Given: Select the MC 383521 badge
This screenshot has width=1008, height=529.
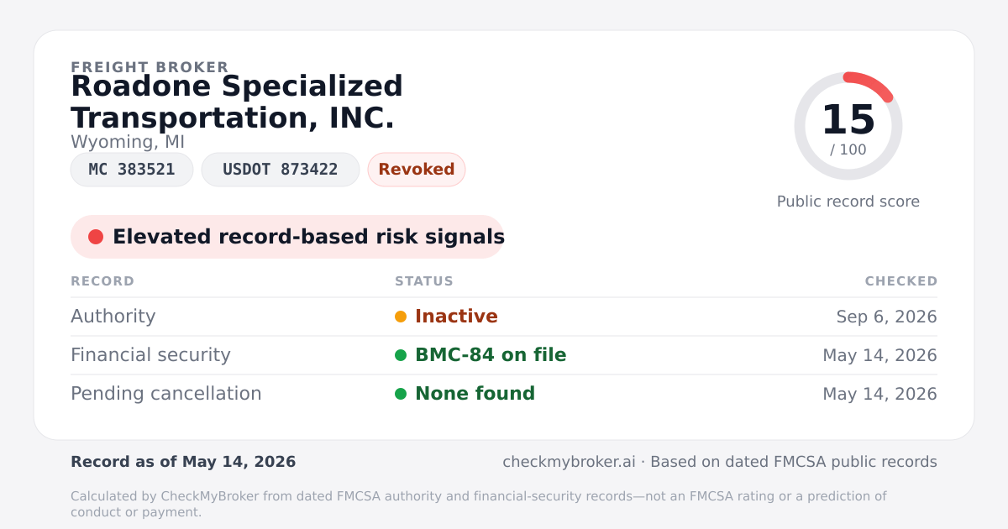Looking at the screenshot, I should [132, 170].
